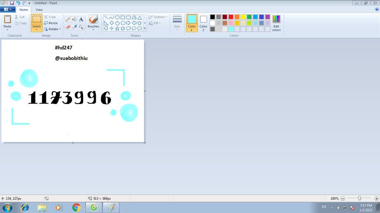This screenshot has height=213, width=380.
Task: Open the Windows Start button
Action: [7, 208]
